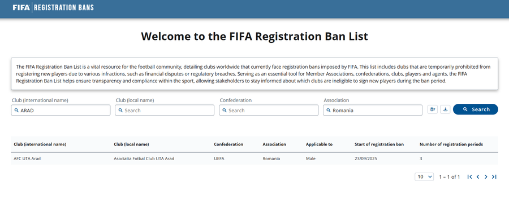Image resolution: width=509 pixels, height=207 pixels.
Task: Click magnifier icon in Association field
Action: click(x=328, y=110)
